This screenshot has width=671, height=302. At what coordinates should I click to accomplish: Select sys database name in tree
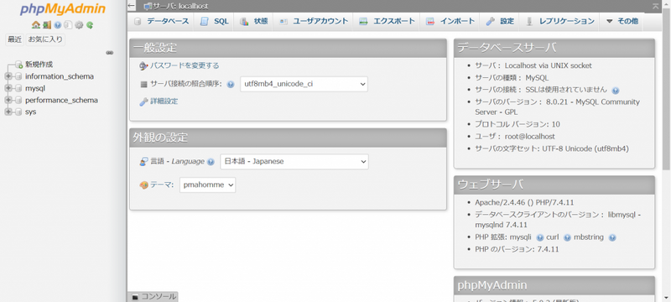(x=31, y=112)
